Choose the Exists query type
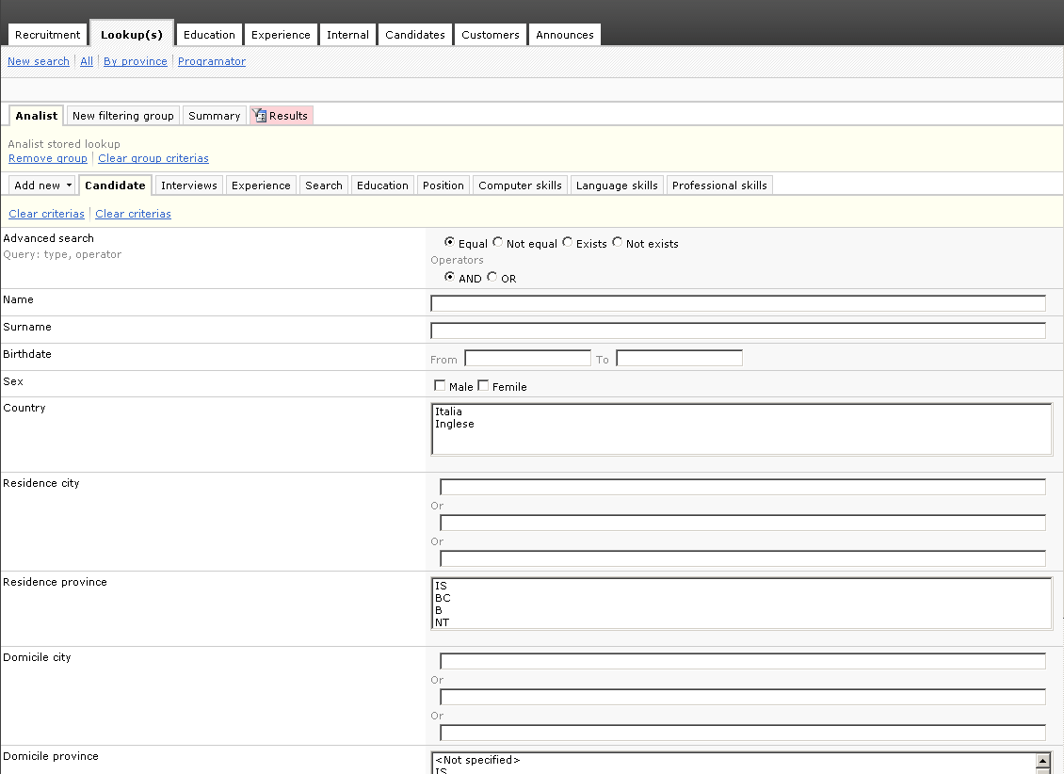This screenshot has height=774, width=1064. pyautogui.click(x=567, y=241)
